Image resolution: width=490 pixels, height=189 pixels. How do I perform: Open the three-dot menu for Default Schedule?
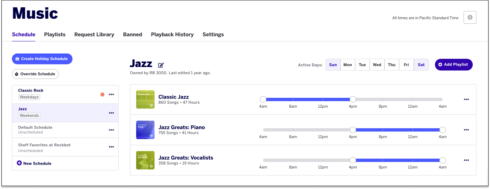111,130
